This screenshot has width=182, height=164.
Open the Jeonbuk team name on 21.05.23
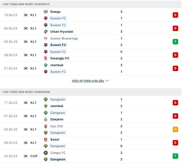[57, 65]
